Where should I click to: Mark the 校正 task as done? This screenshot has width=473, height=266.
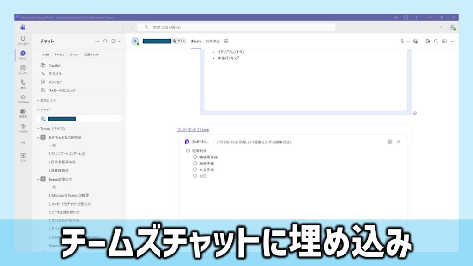[195, 175]
